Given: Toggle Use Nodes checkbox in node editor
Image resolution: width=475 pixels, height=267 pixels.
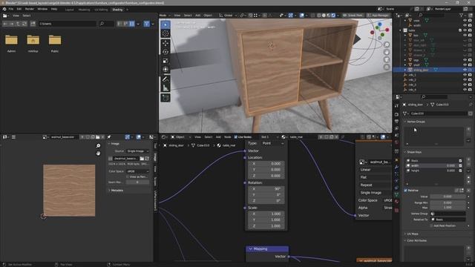Looking at the screenshot, I should (x=236, y=136).
